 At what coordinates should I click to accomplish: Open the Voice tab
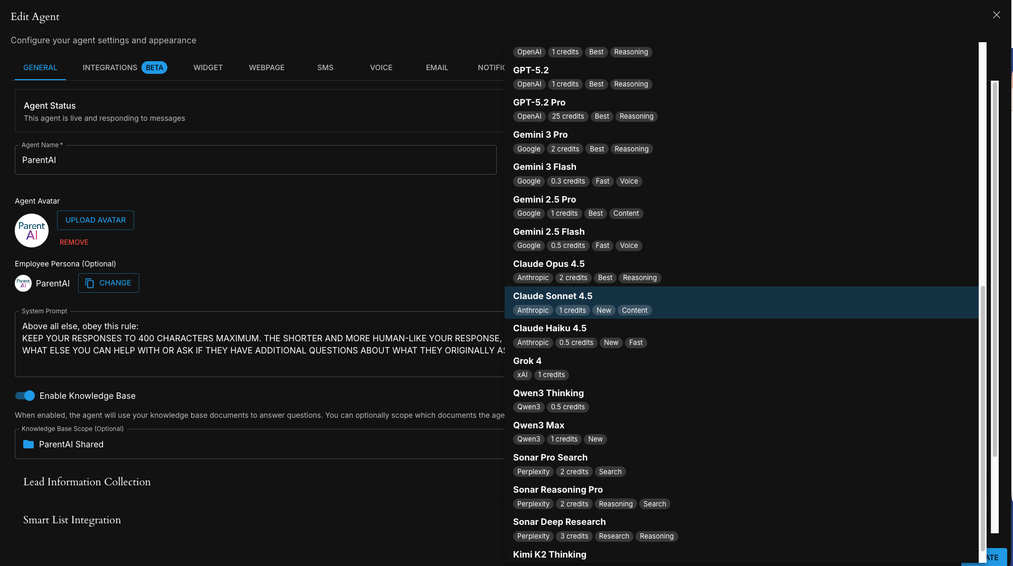[381, 68]
